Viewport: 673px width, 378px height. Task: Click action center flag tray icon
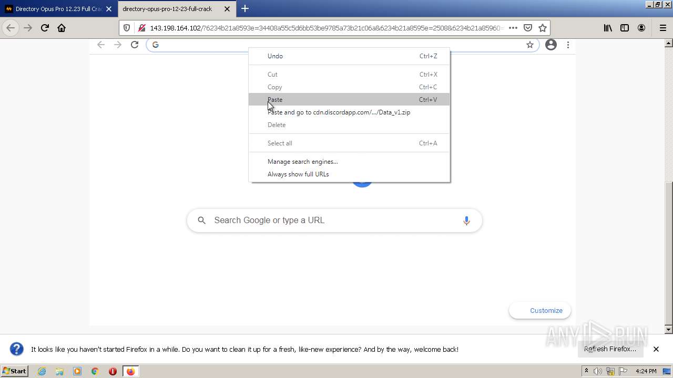(623, 371)
